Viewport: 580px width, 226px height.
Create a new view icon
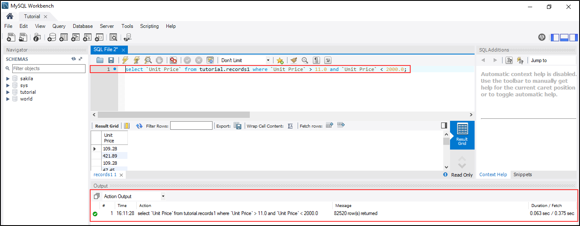[x=75, y=37]
